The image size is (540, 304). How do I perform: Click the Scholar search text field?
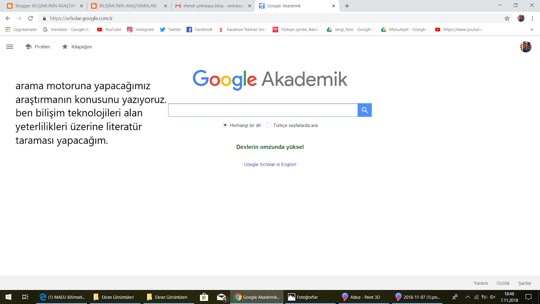[x=263, y=110]
